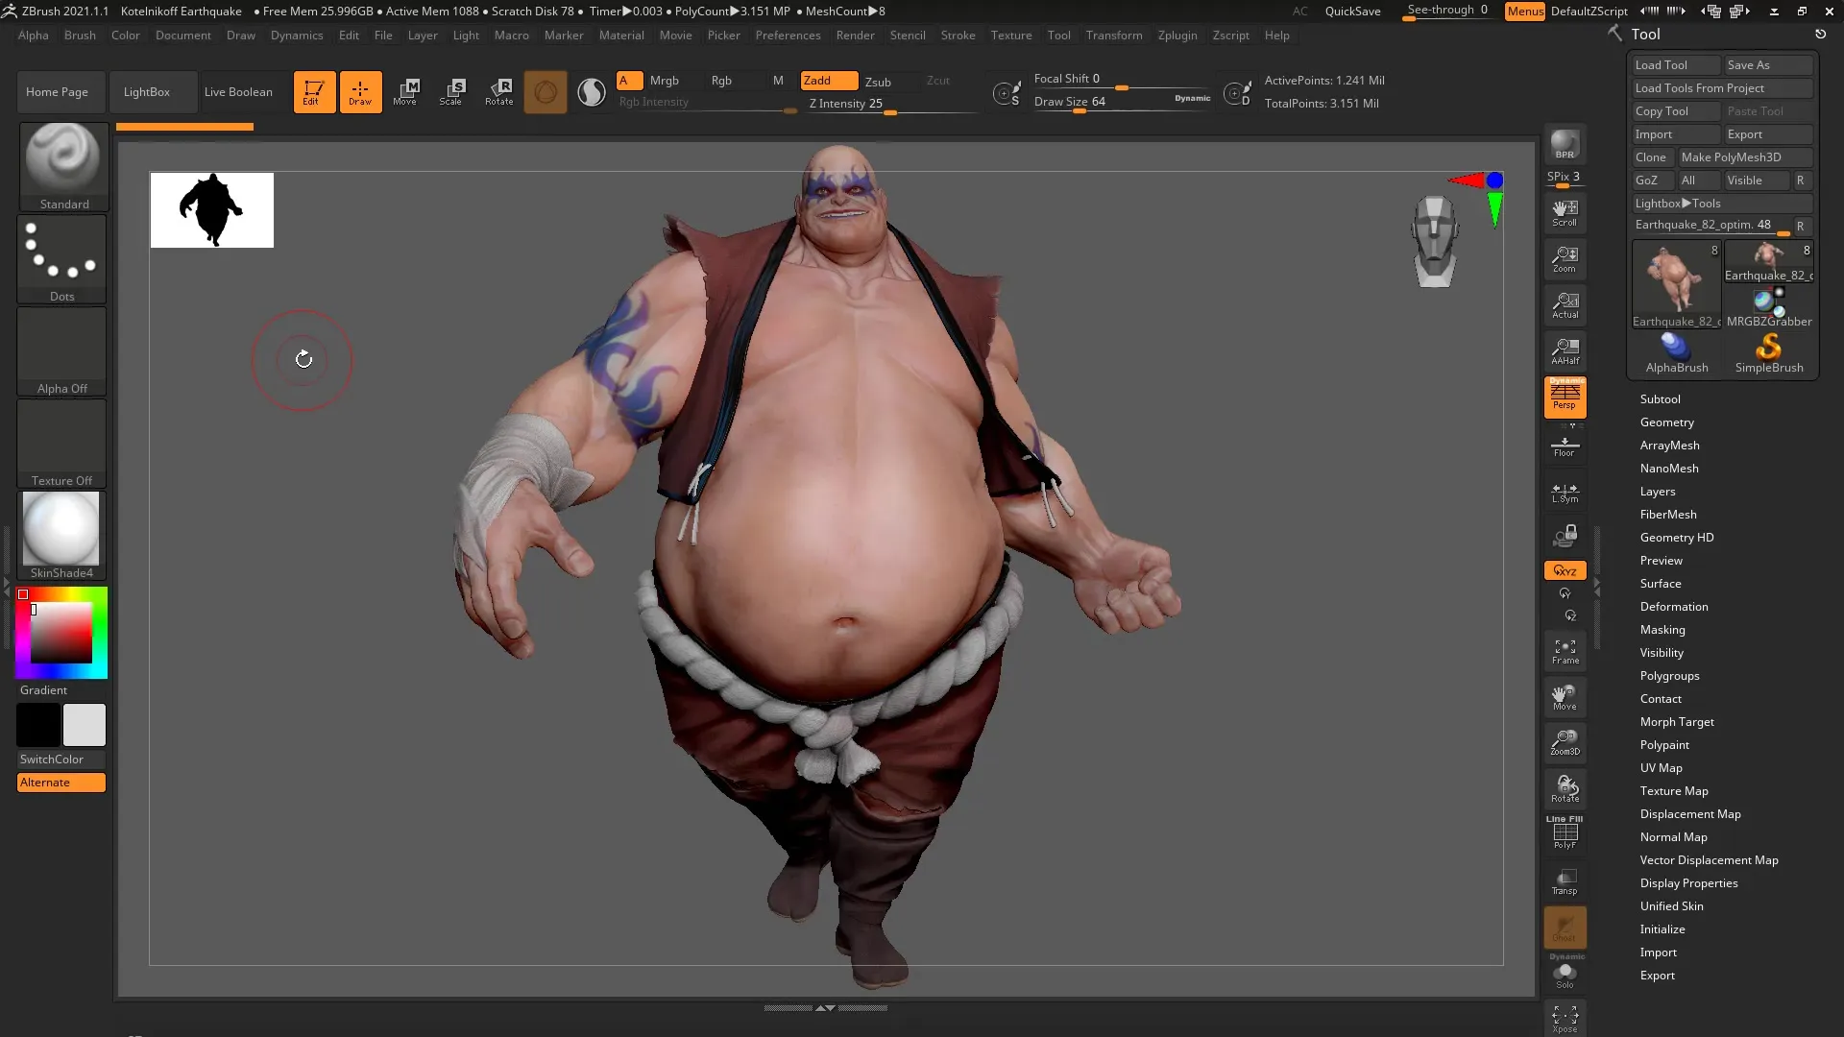The height and width of the screenshot is (1037, 1844).
Task: Click the Scroll canvas icon
Action: 1565,213
